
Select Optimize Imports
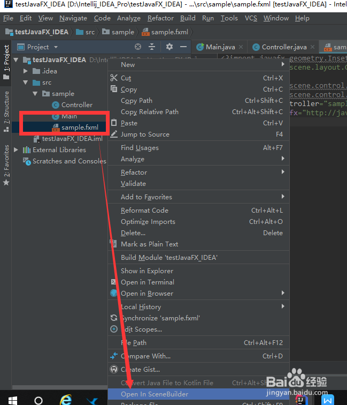click(198, 222)
